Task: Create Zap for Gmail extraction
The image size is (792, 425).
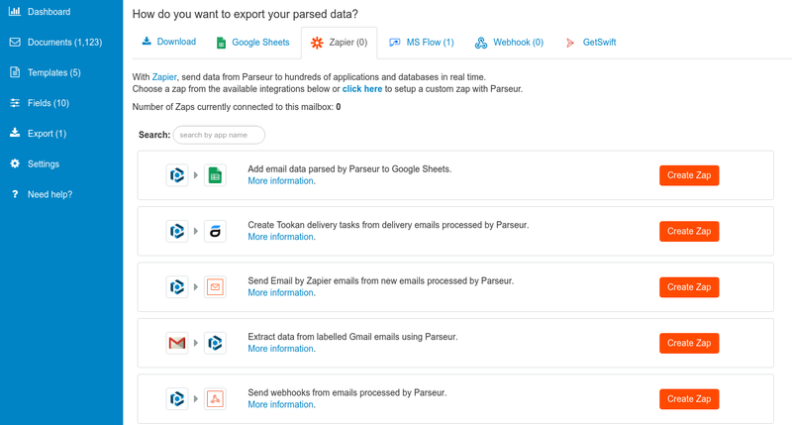Action: point(689,343)
